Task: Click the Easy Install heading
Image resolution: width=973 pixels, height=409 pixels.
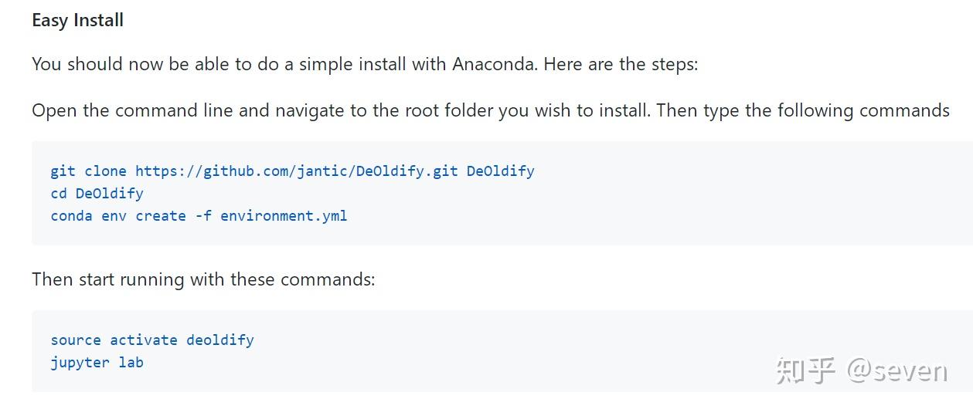Action: point(77,21)
